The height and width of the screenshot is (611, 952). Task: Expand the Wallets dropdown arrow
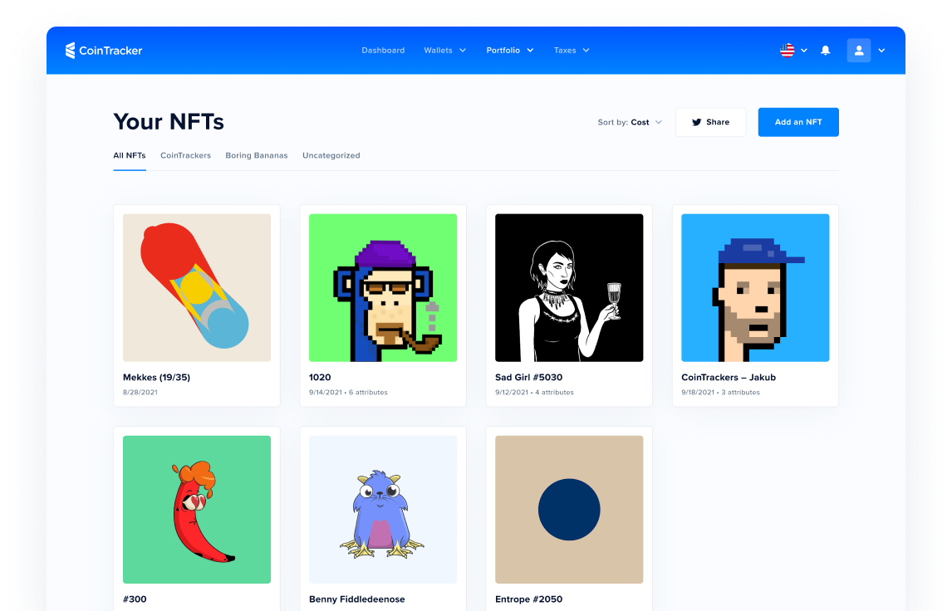[463, 51]
